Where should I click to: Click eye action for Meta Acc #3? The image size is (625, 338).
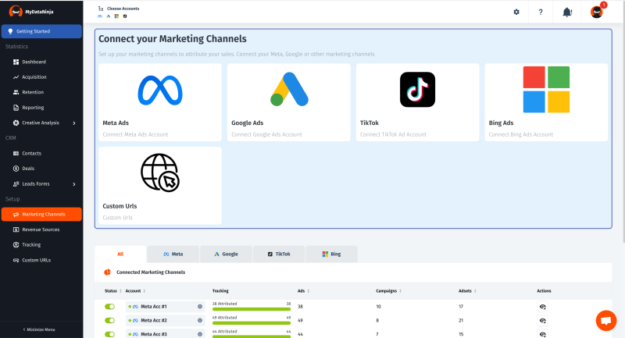tap(542, 334)
